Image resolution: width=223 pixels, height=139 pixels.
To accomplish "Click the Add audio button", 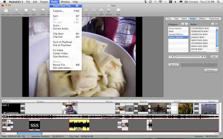I will tap(214, 57).
